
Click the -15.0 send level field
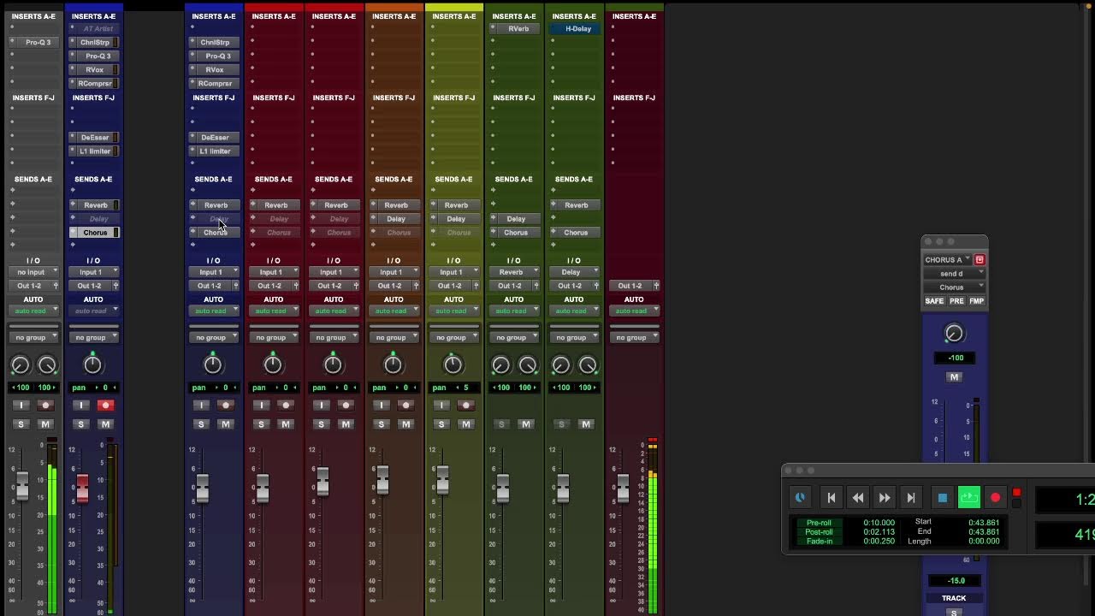point(956,580)
